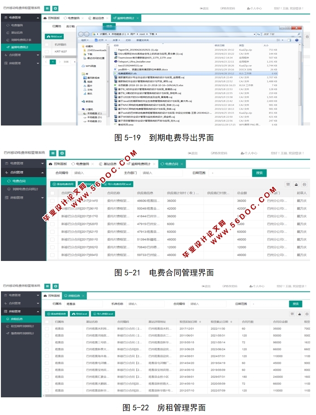Close 逾期电费统计 tab in Figure 5-19

pos(137,18)
